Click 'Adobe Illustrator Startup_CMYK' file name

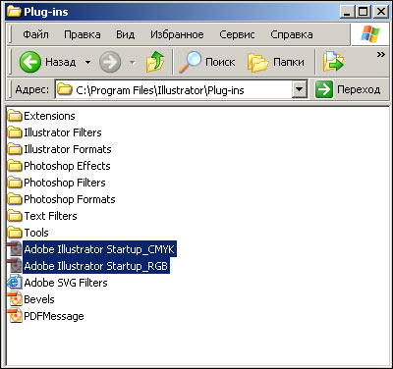pyautogui.click(x=99, y=249)
